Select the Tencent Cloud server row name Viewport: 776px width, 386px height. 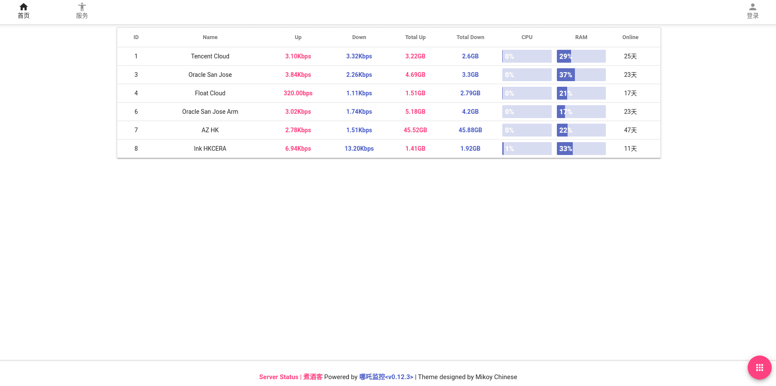tap(210, 56)
